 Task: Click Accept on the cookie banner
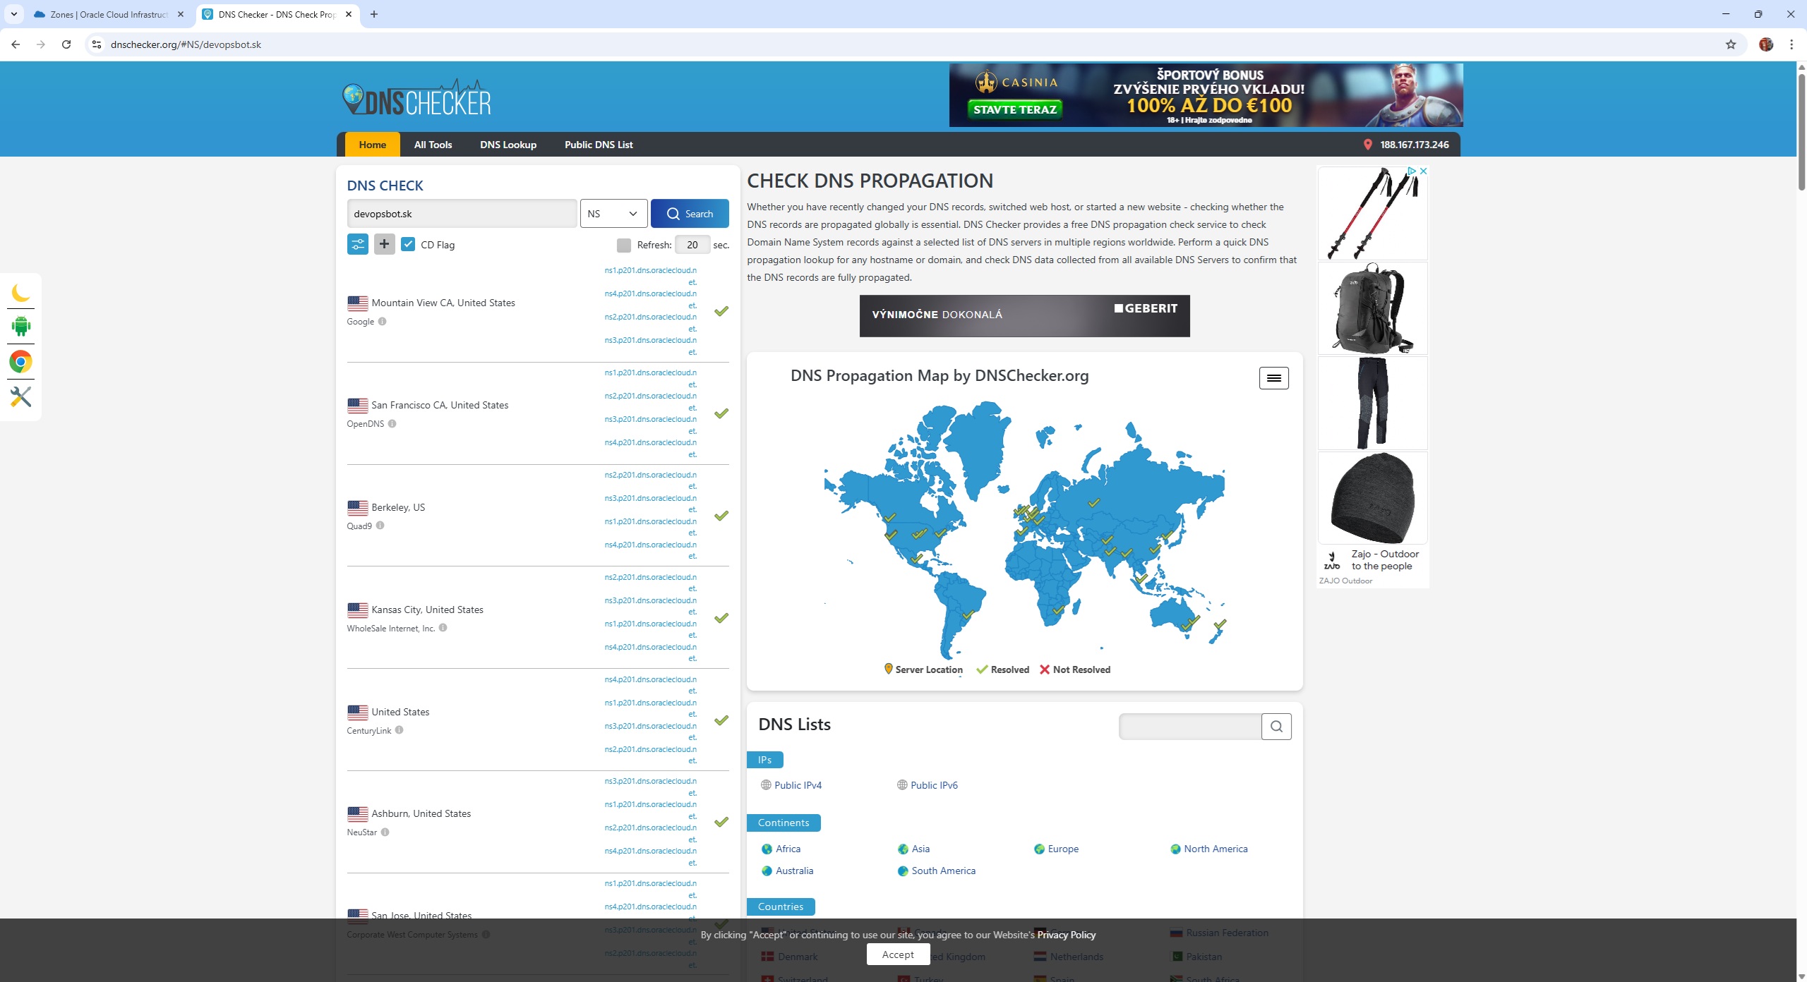tap(898, 954)
